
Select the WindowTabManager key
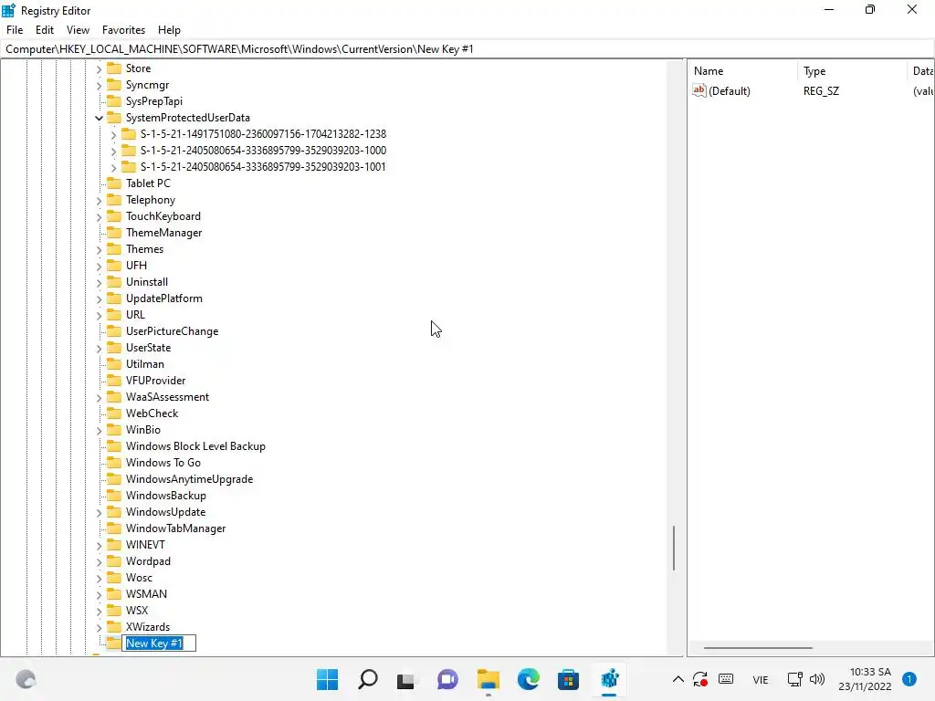(175, 528)
